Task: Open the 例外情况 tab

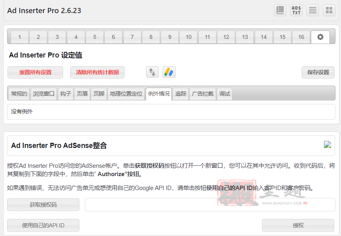Action: [x=159, y=94]
